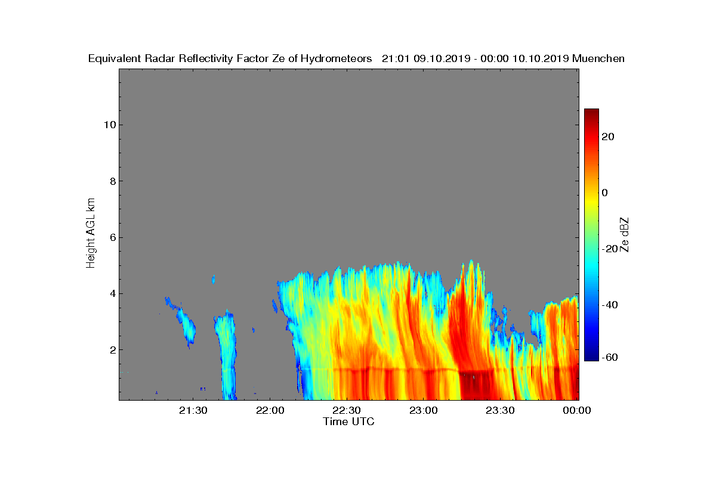This screenshot has height=477, width=716.
Task: Click the 'Ze dBZ' colorbar label
Action: tap(625, 234)
